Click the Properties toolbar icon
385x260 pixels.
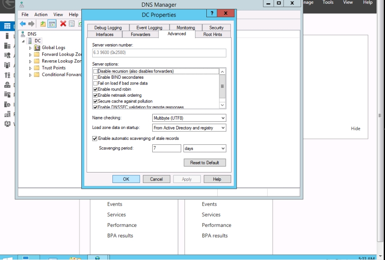72,24
